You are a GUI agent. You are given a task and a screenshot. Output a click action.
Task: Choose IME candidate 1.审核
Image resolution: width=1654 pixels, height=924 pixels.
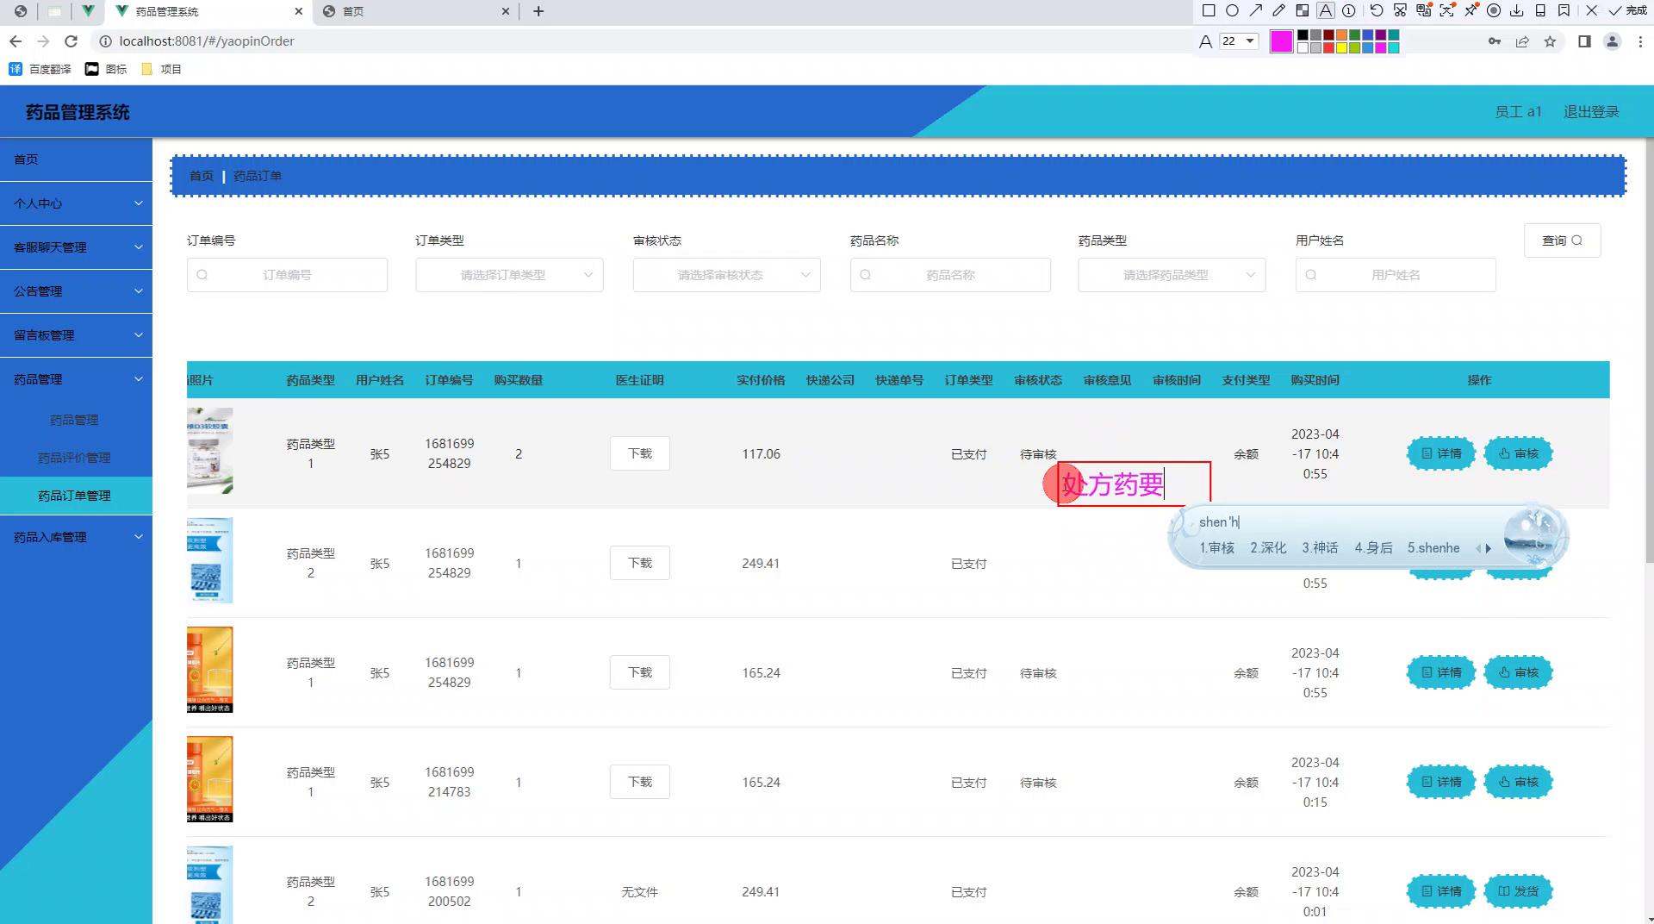pyautogui.click(x=1216, y=548)
